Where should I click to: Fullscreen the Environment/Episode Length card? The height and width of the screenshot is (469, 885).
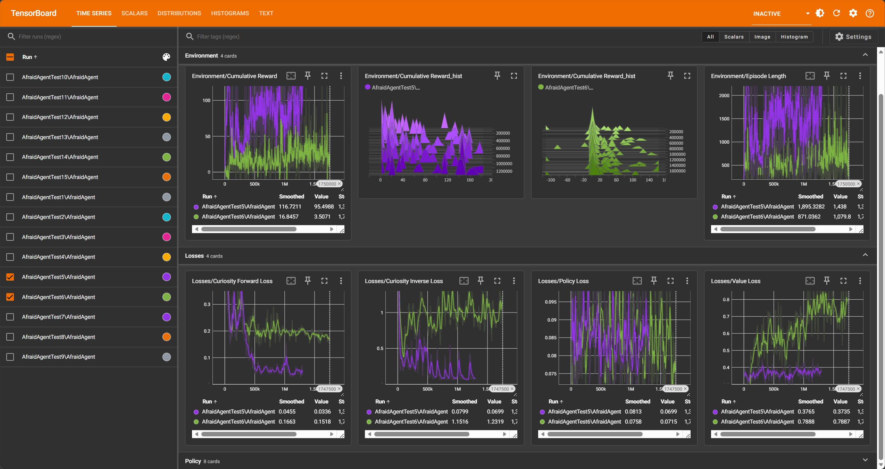coord(843,76)
